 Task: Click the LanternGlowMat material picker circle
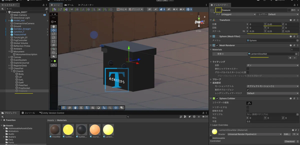pyautogui.click(x=296, y=54)
